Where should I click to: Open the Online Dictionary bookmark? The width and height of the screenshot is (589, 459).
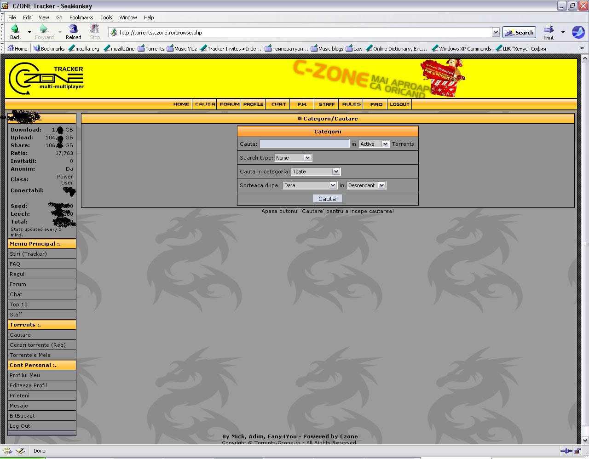(396, 48)
